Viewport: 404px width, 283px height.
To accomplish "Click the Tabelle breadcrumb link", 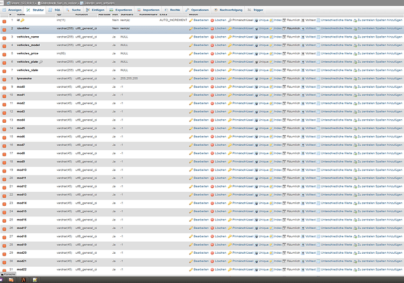I will tap(98, 3).
